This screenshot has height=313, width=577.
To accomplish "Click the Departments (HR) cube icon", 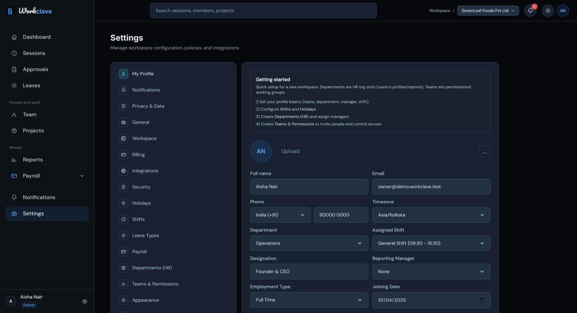I will point(124,268).
